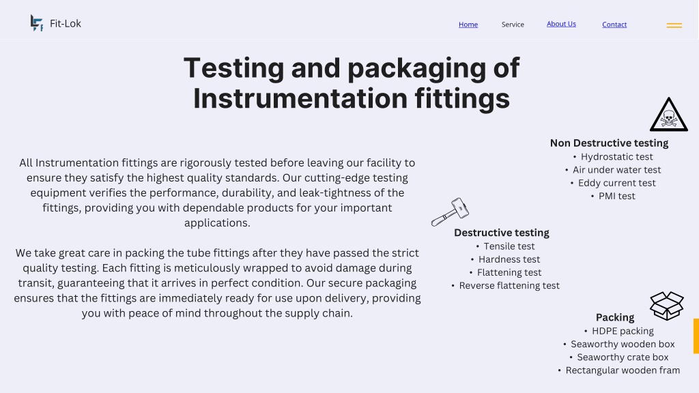
Task: Open the Contact page link
Action: click(x=614, y=25)
